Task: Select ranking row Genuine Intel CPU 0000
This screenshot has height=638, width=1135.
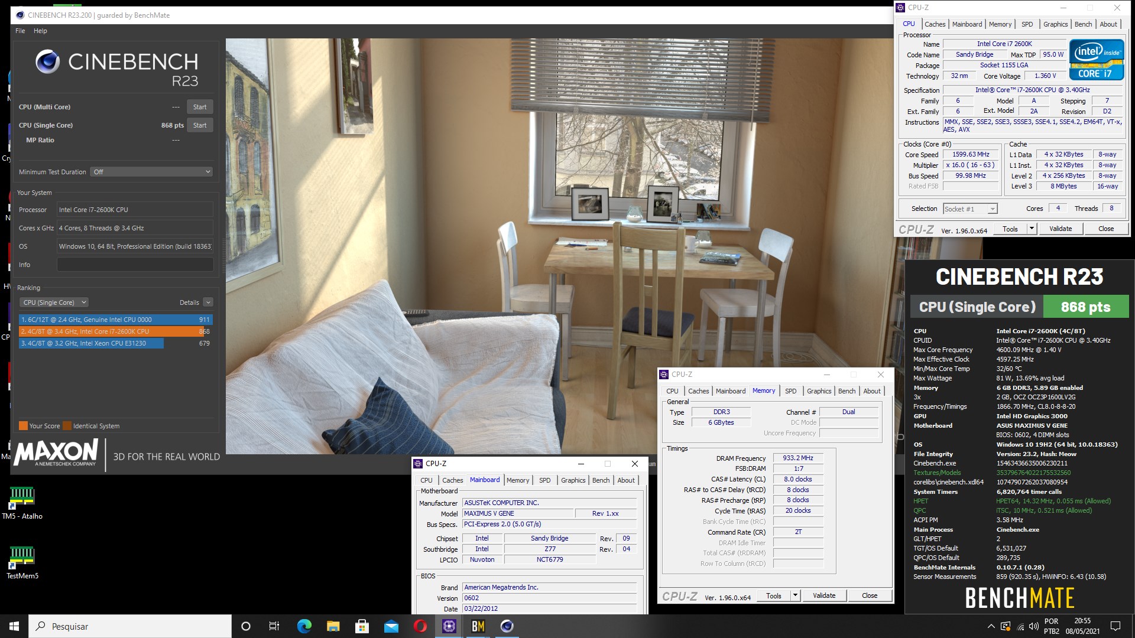Action: point(115,320)
